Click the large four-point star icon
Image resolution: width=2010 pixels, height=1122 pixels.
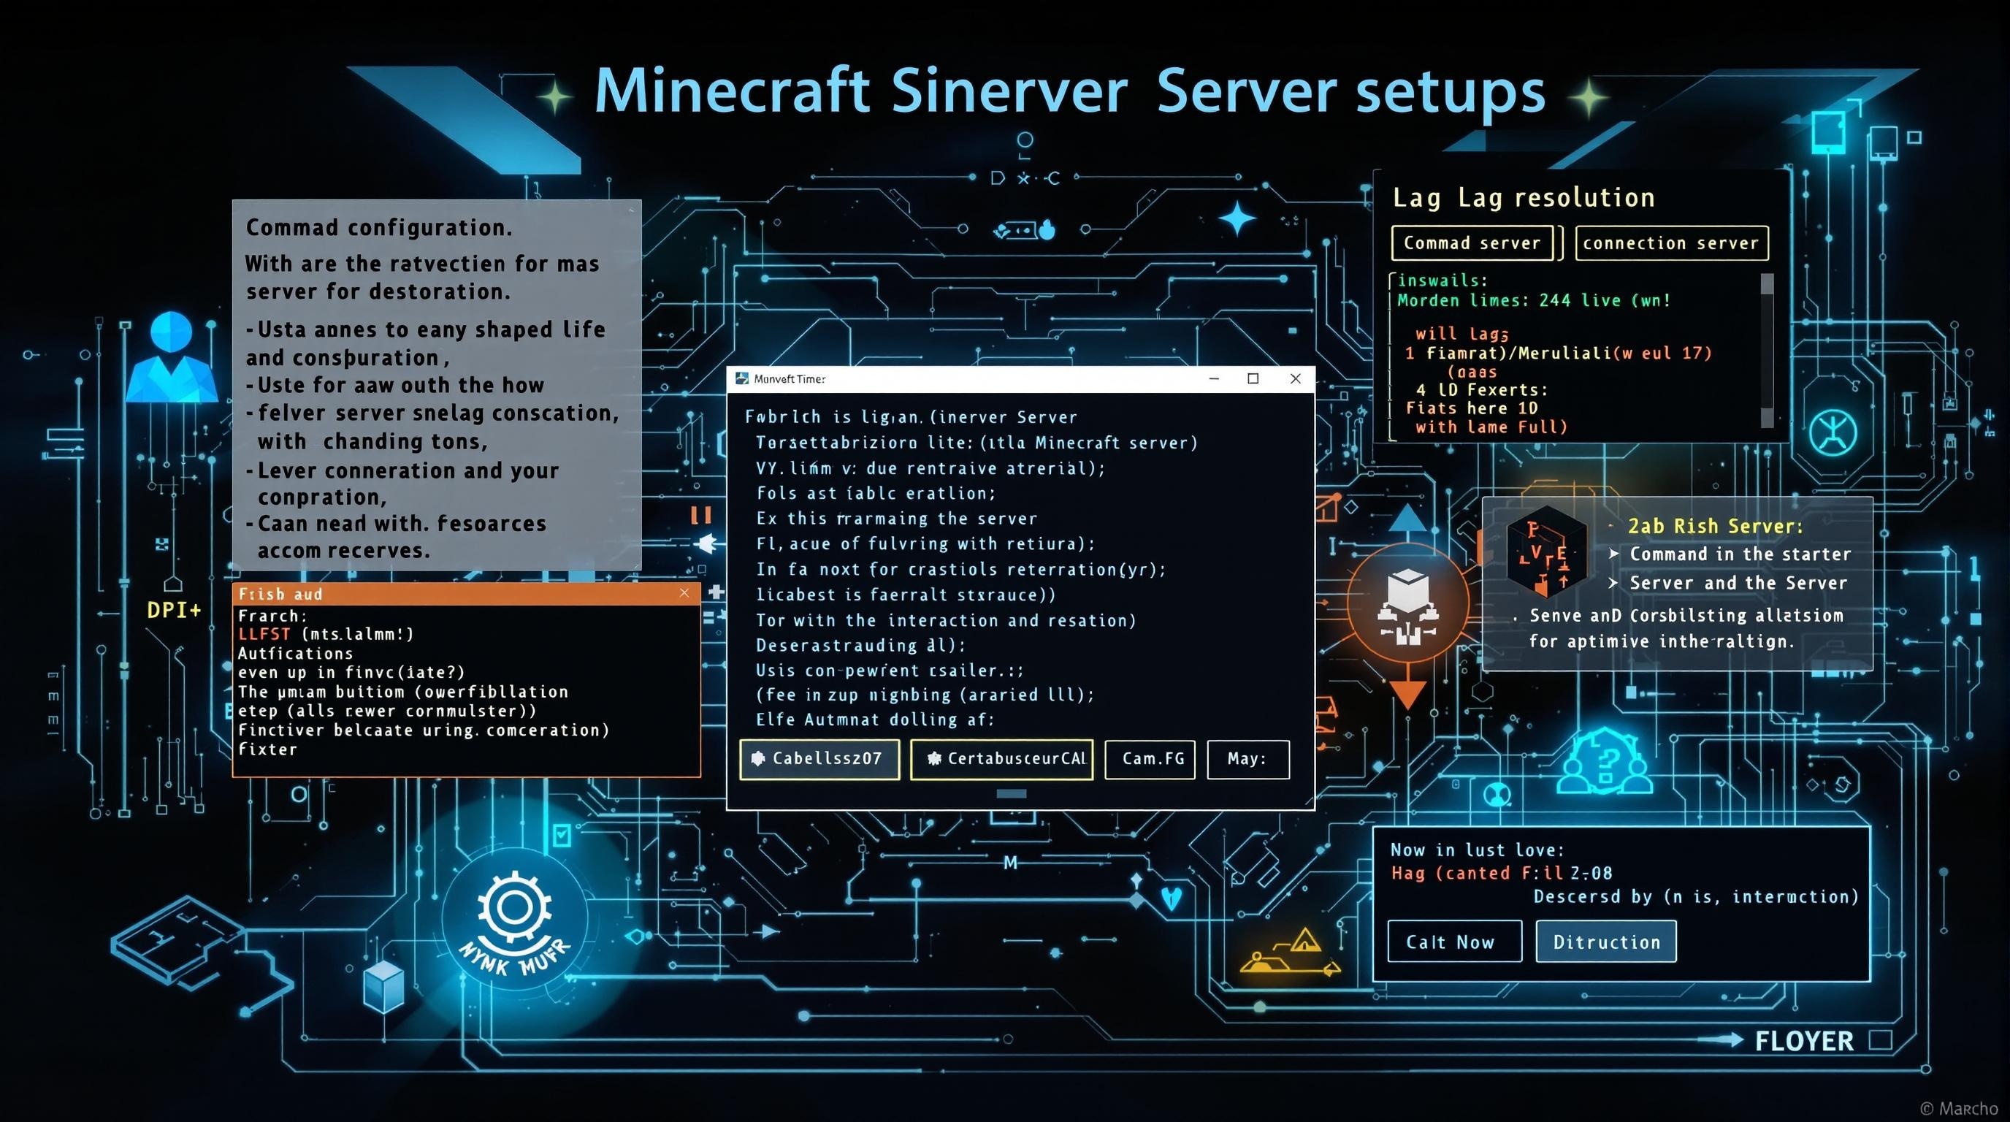[1237, 218]
